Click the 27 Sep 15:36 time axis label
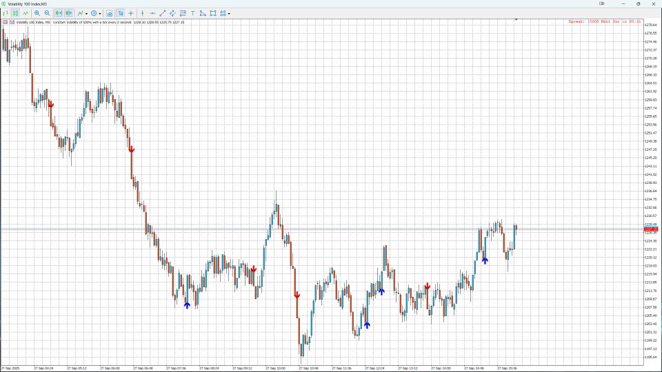The image size is (662, 372). click(x=507, y=368)
